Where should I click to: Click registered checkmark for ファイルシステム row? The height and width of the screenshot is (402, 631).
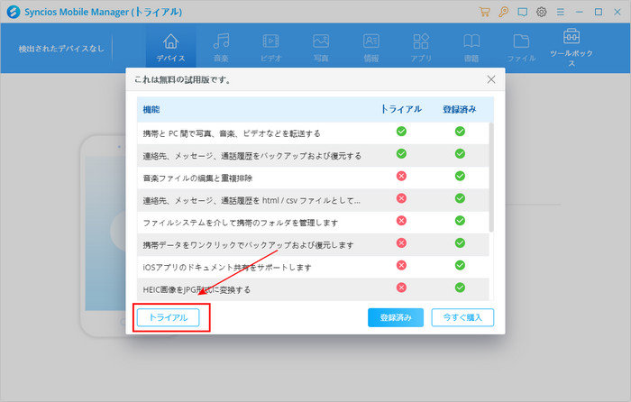pyautogui.click(x=460, y=221)
